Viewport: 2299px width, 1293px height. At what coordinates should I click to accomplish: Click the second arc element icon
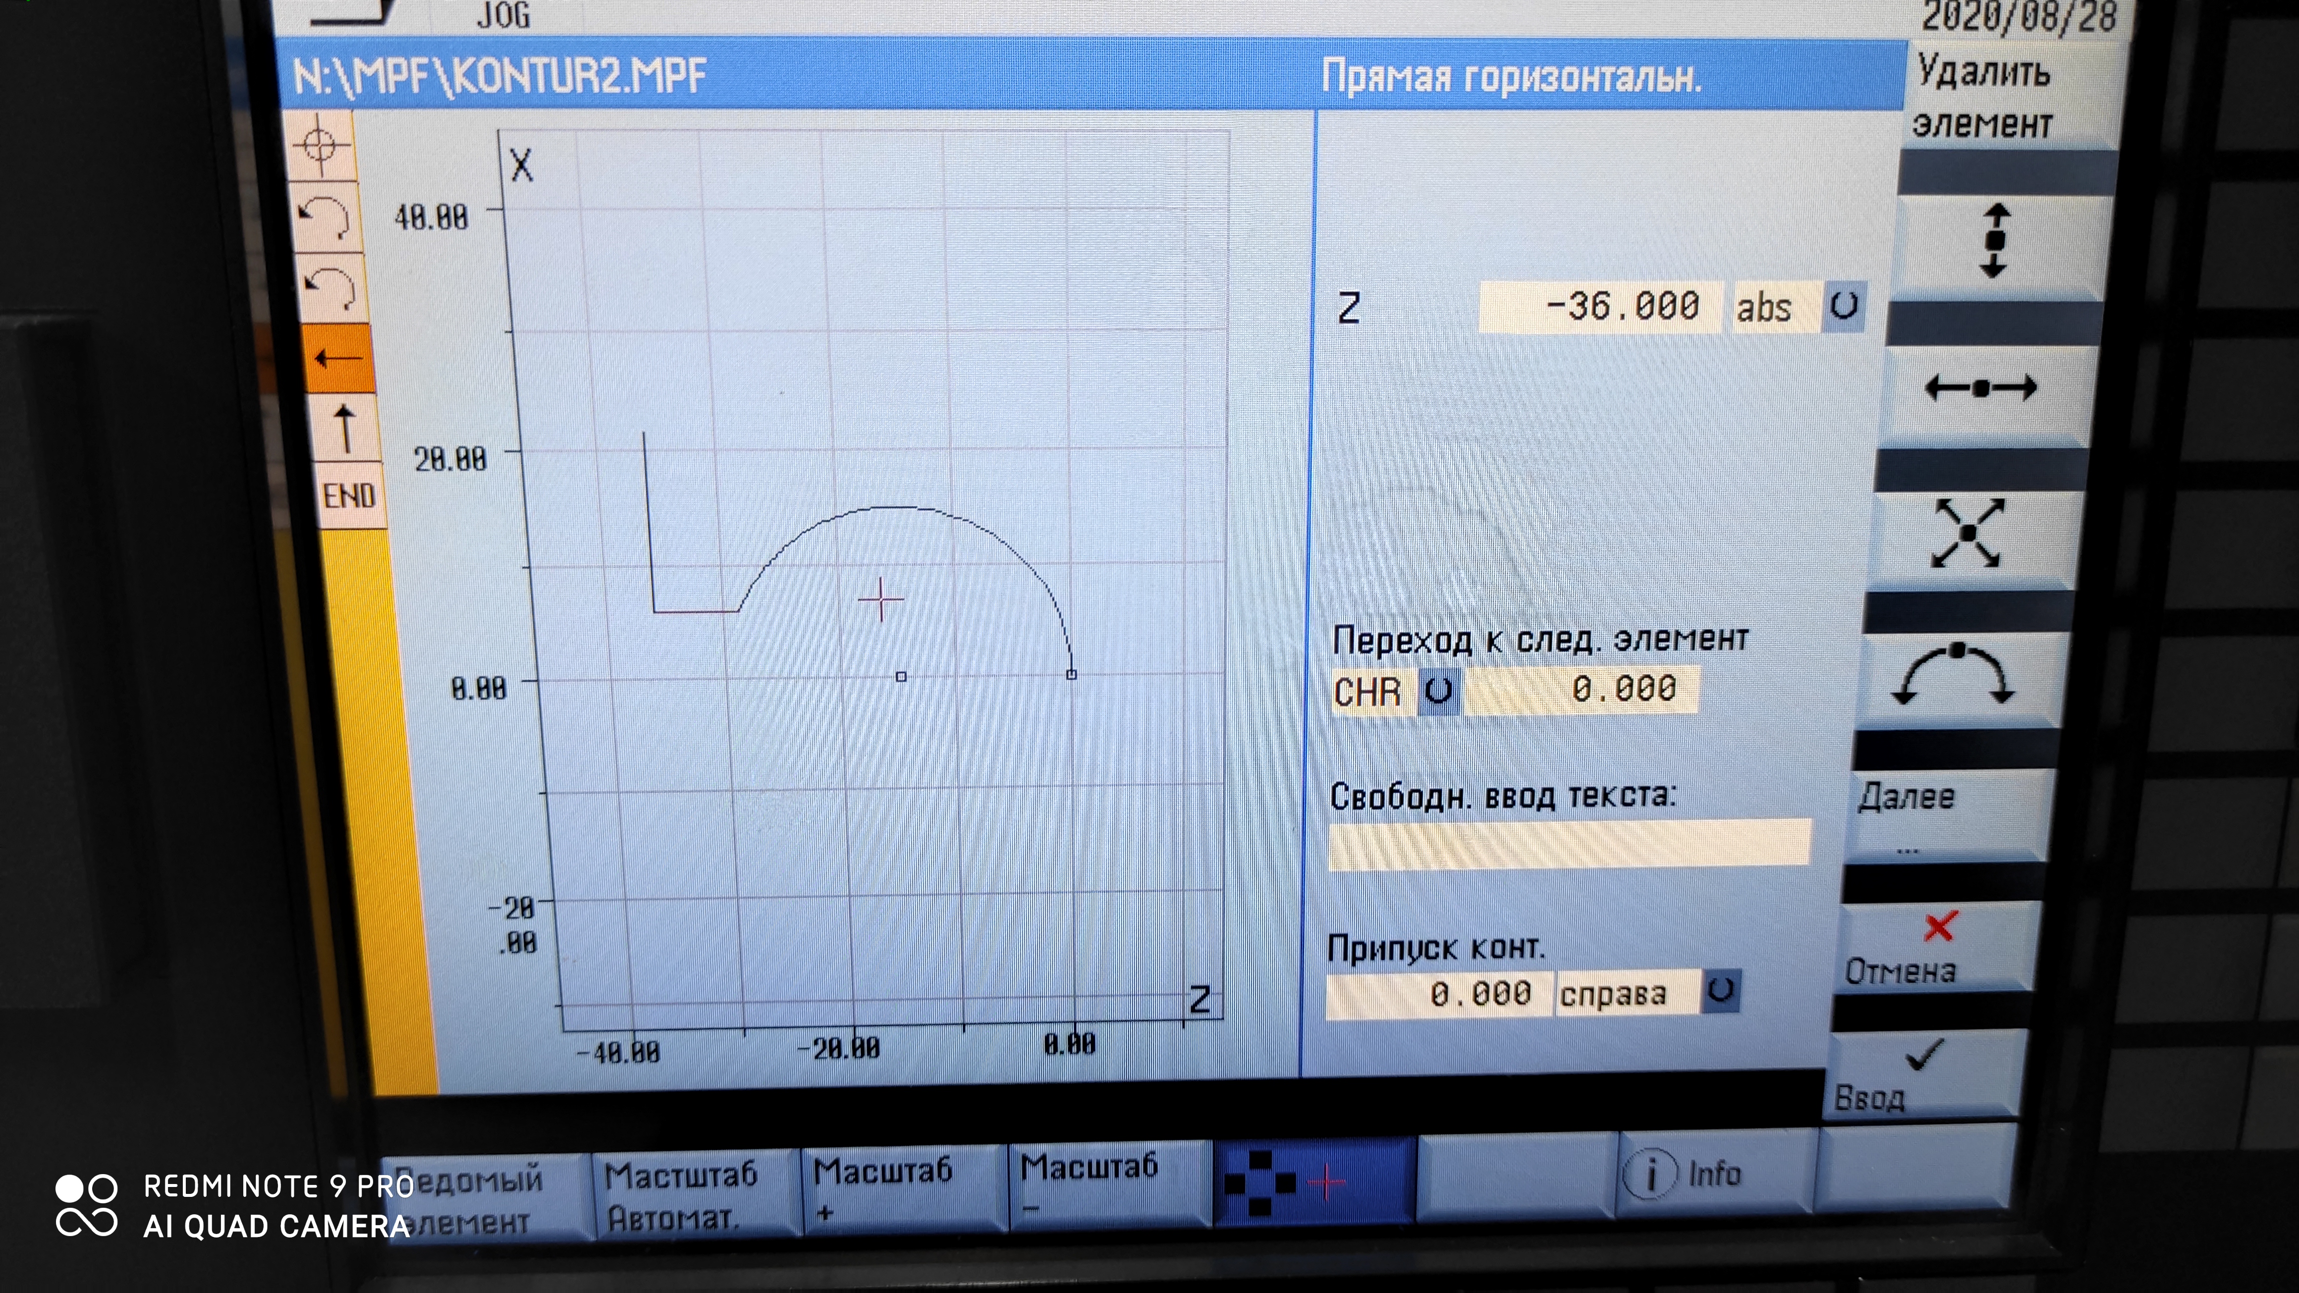click(331, 287)
